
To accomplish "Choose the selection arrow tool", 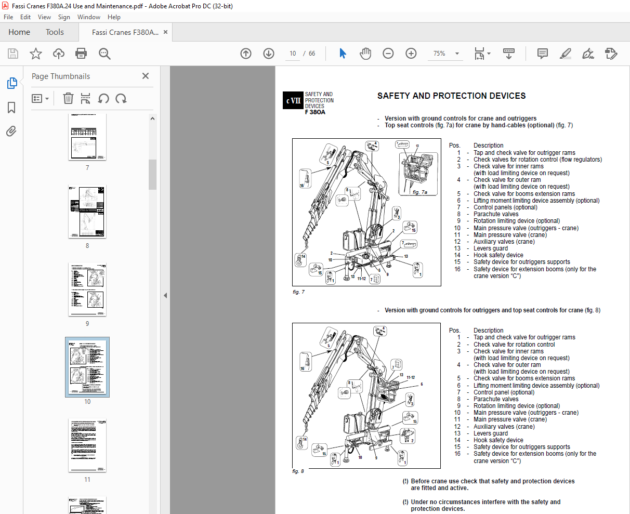I will (343, 54).
